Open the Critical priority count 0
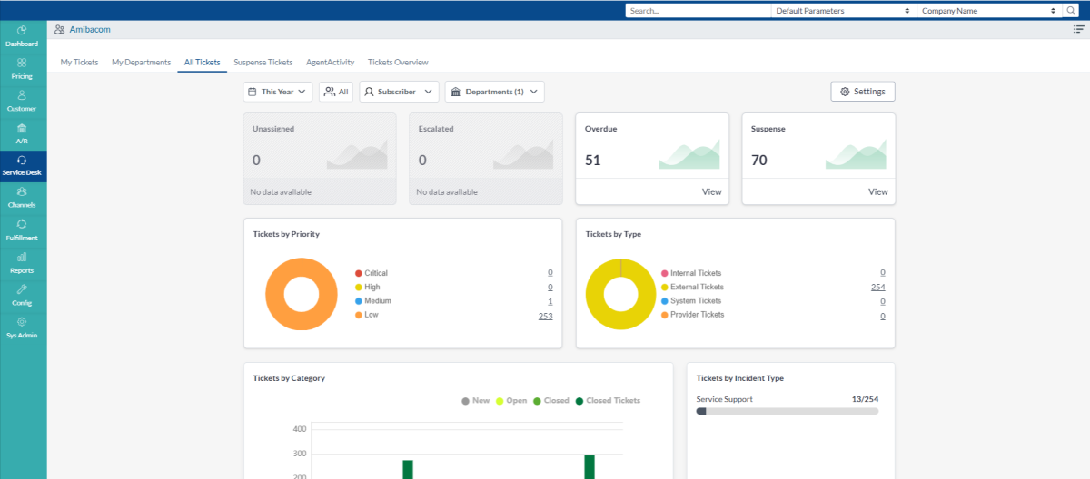The image size is (1090, 479). point(550,272)
